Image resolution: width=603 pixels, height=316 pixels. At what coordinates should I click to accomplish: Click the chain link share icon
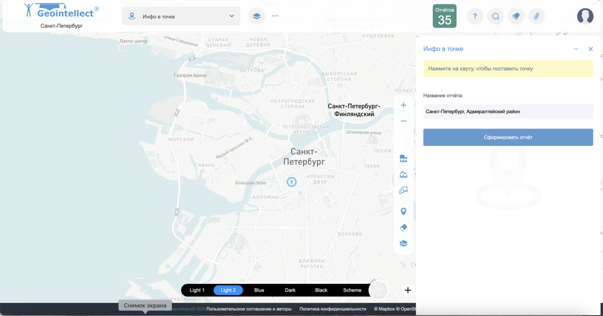(x=536, y=16)
